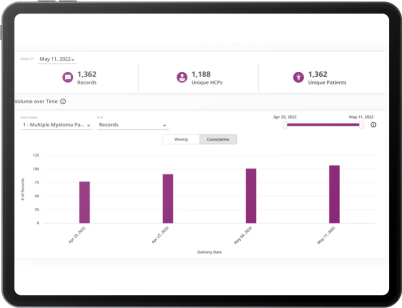Open the Week Of May 11, 2022 dropdown
Image resolution: width=402 pixels, height=308 pixels.
(57, 59)
